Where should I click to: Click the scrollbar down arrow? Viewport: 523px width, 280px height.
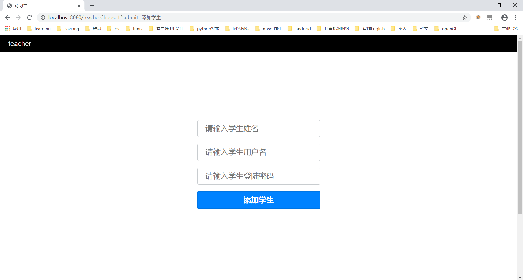point(520,277)
